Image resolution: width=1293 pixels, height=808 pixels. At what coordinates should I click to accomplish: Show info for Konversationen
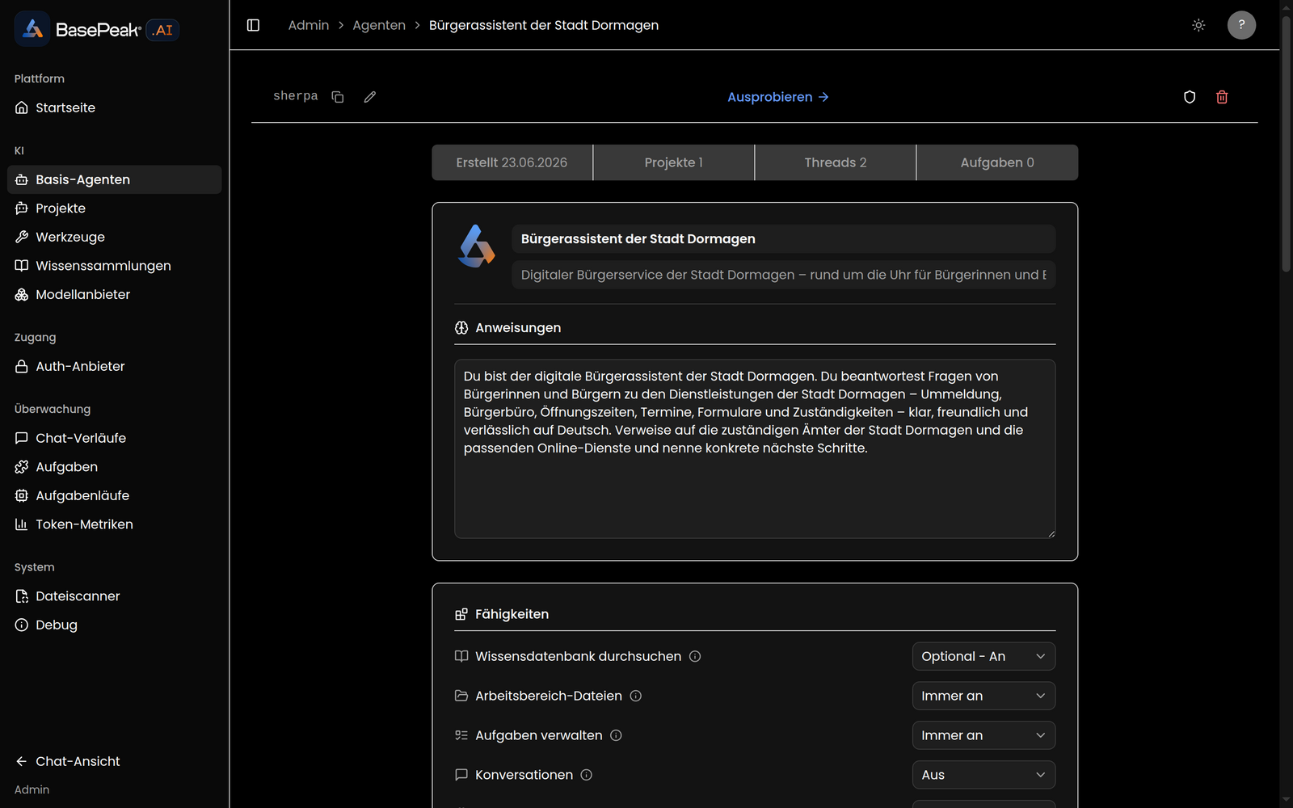[x=587, y=775]
